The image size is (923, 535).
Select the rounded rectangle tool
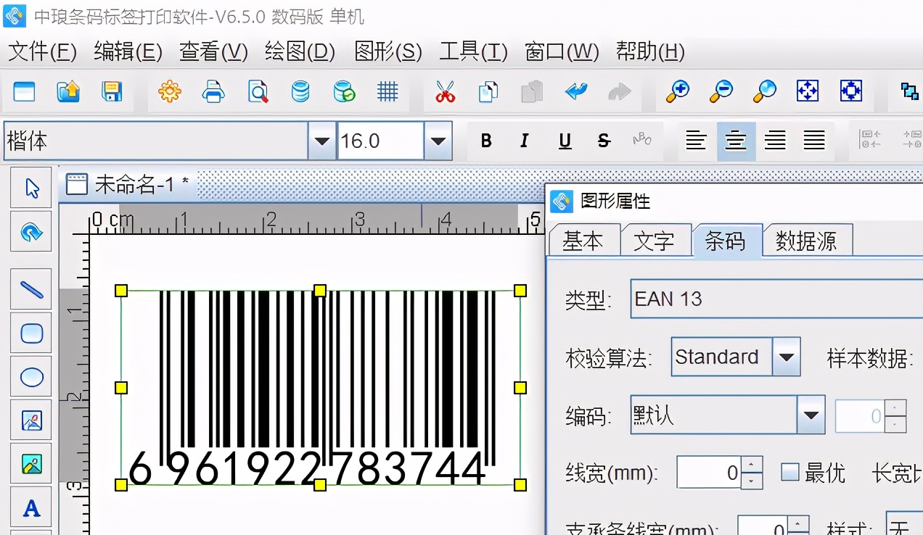pyautogui.click(x=31, y=333)
